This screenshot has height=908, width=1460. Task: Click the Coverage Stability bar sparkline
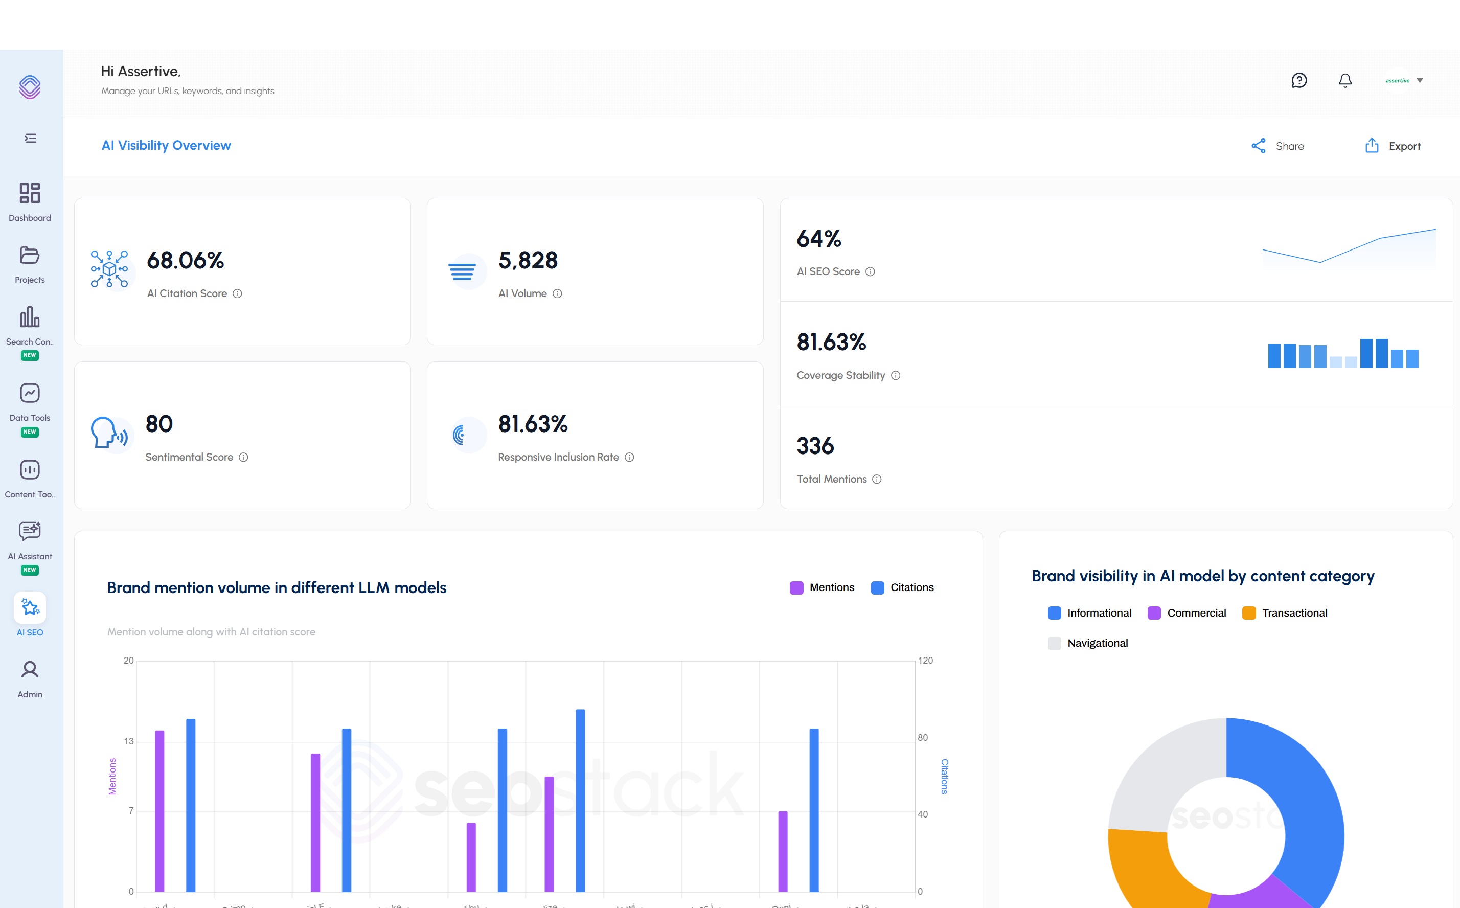pos(1343,354)
